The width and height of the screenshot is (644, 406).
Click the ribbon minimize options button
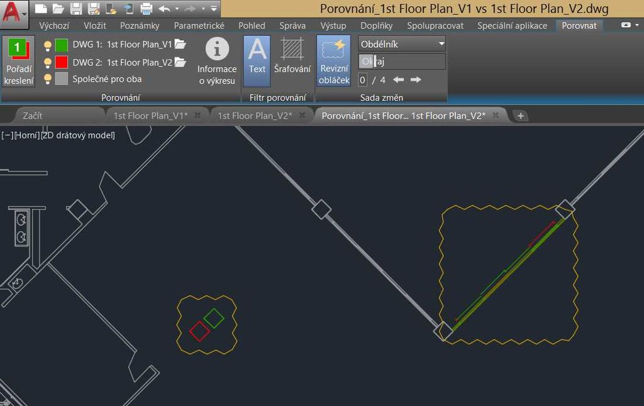pos(626,25)
